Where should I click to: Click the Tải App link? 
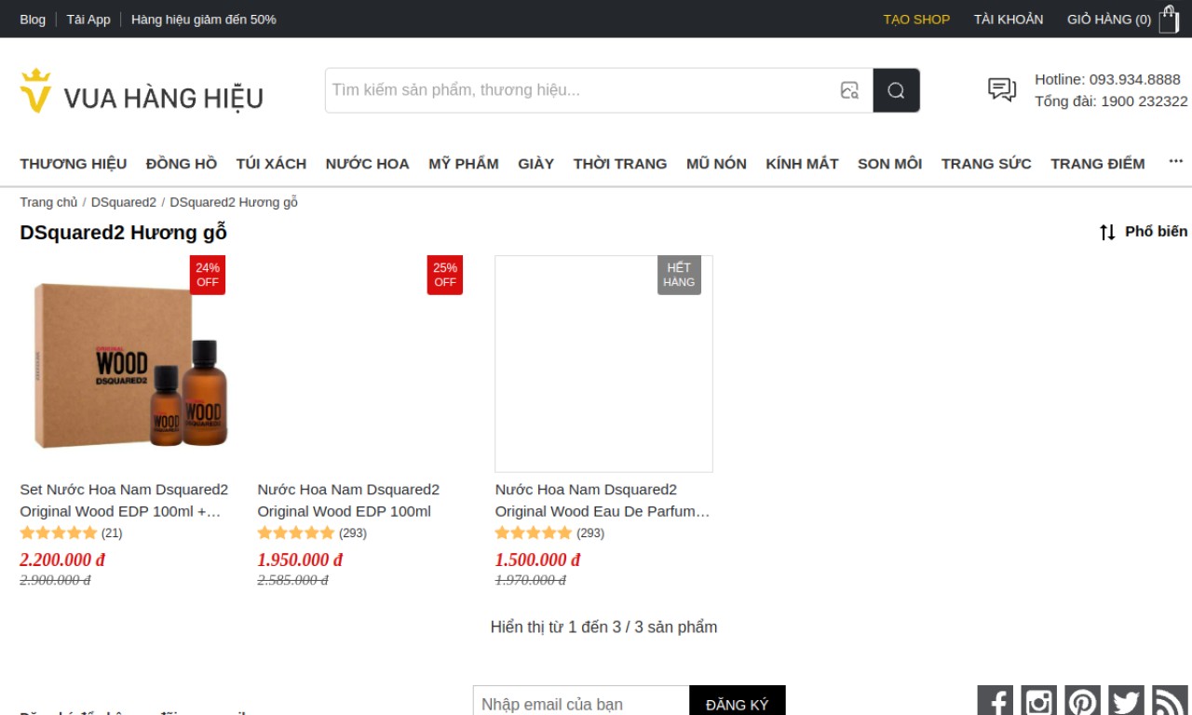pyautogui.click(x=88, y=20)
